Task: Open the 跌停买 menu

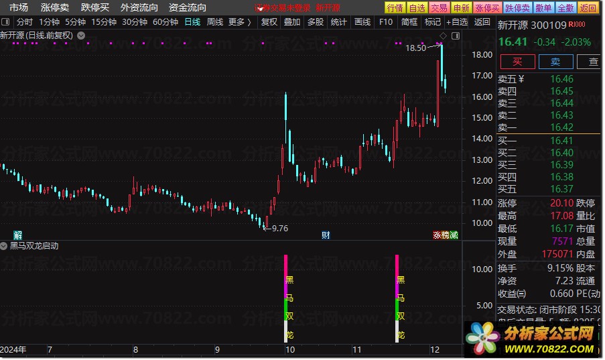Action: click(95, 7)
